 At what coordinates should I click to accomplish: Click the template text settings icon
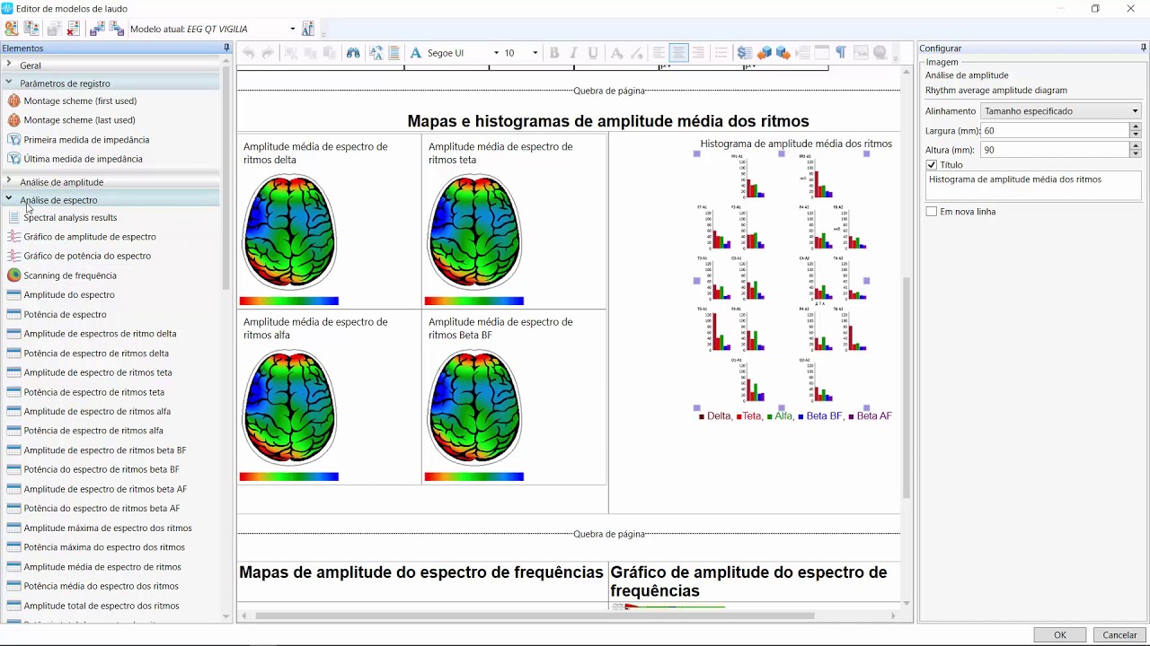click(308, 29)
